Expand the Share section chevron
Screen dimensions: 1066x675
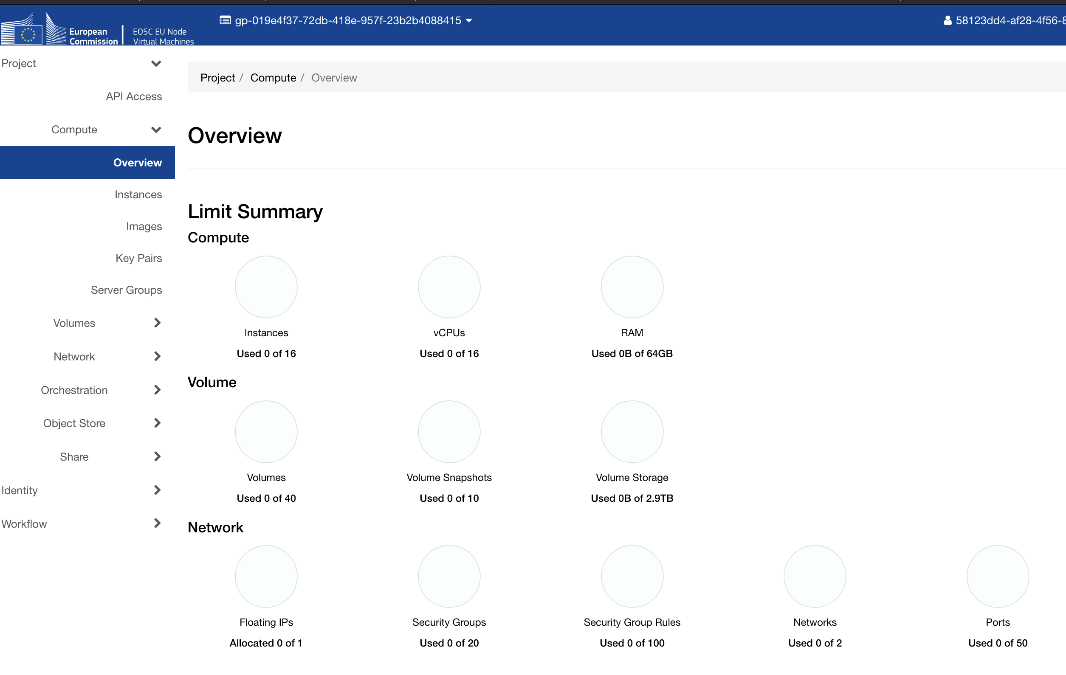point(157,456)
